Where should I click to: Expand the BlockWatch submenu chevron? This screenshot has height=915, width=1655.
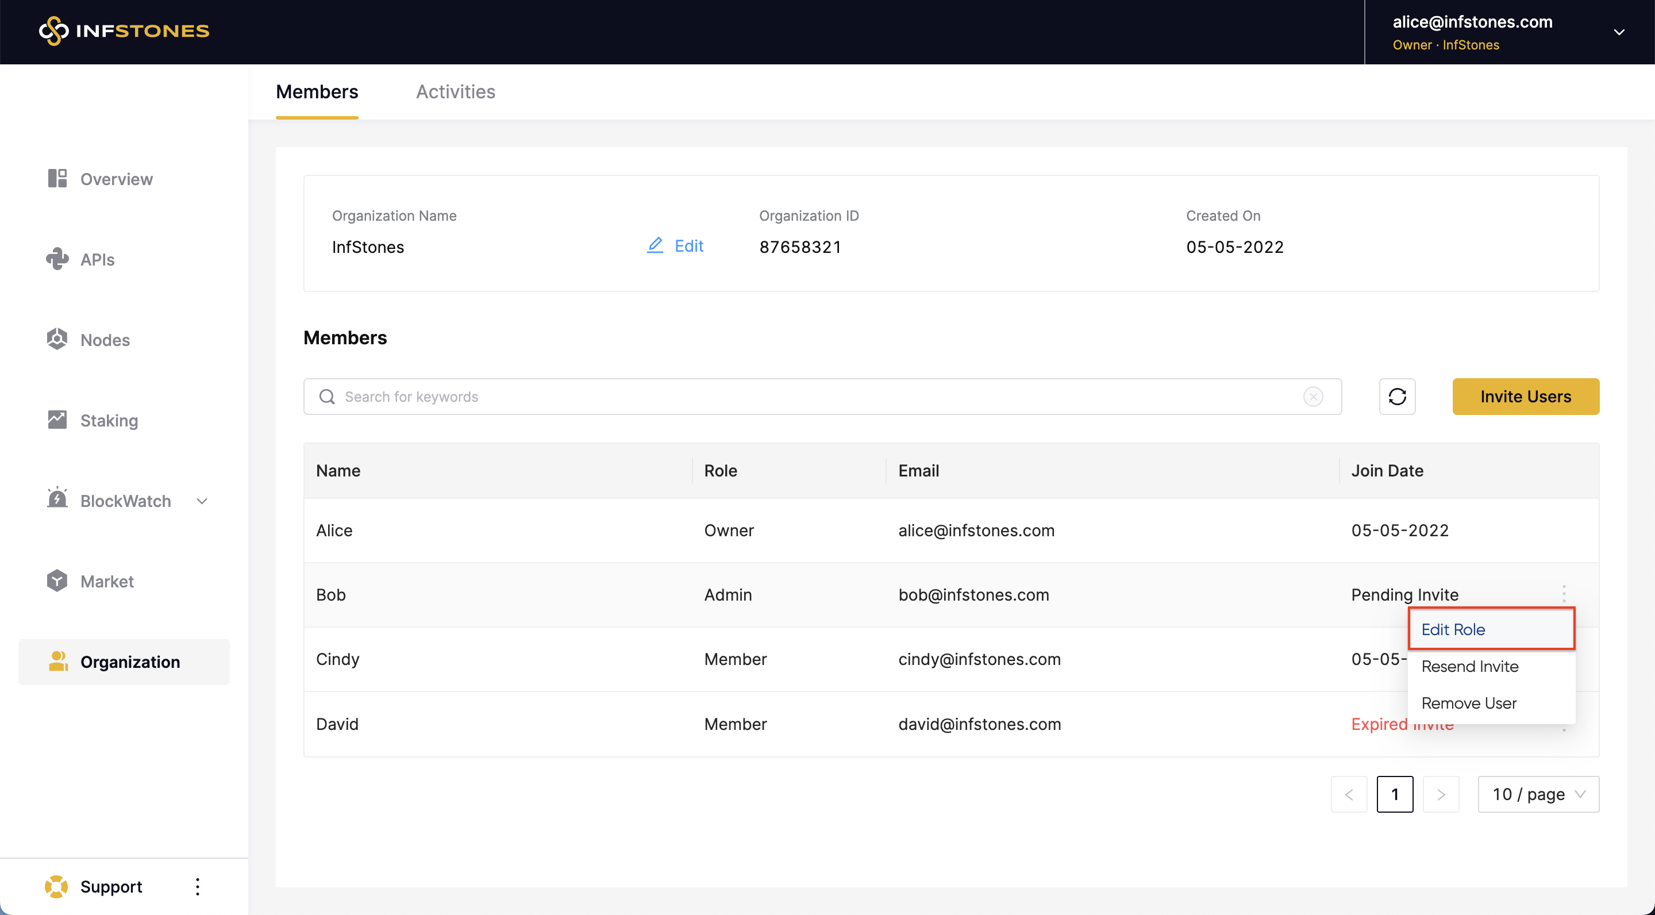tap(202, 501)
